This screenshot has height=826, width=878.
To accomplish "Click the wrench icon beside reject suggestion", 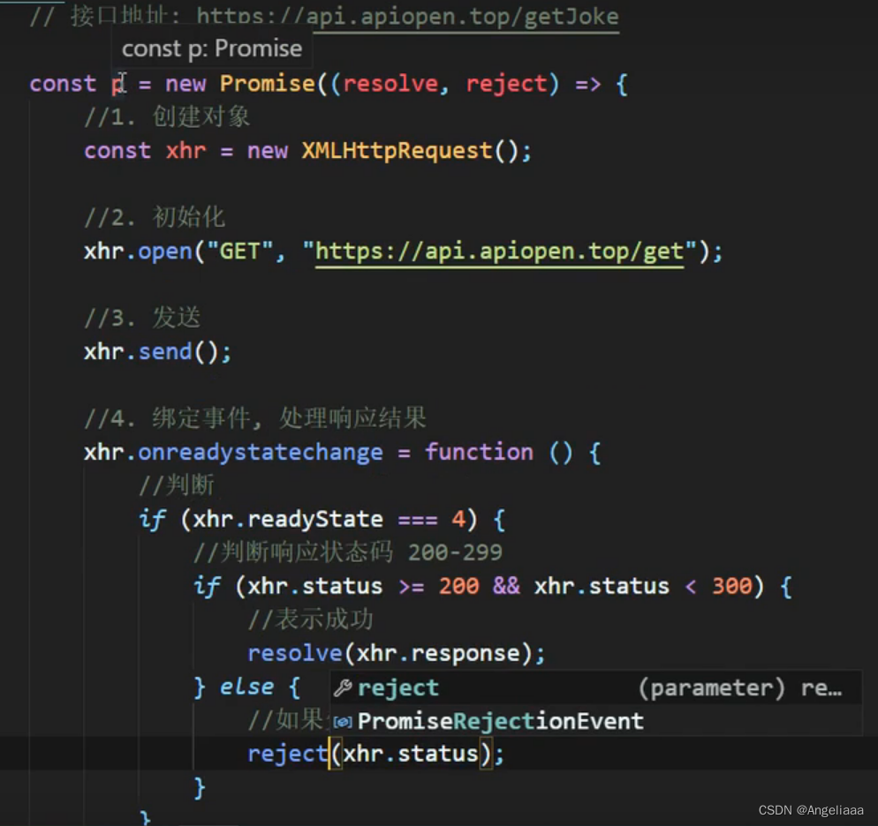I will coord(342,687).
